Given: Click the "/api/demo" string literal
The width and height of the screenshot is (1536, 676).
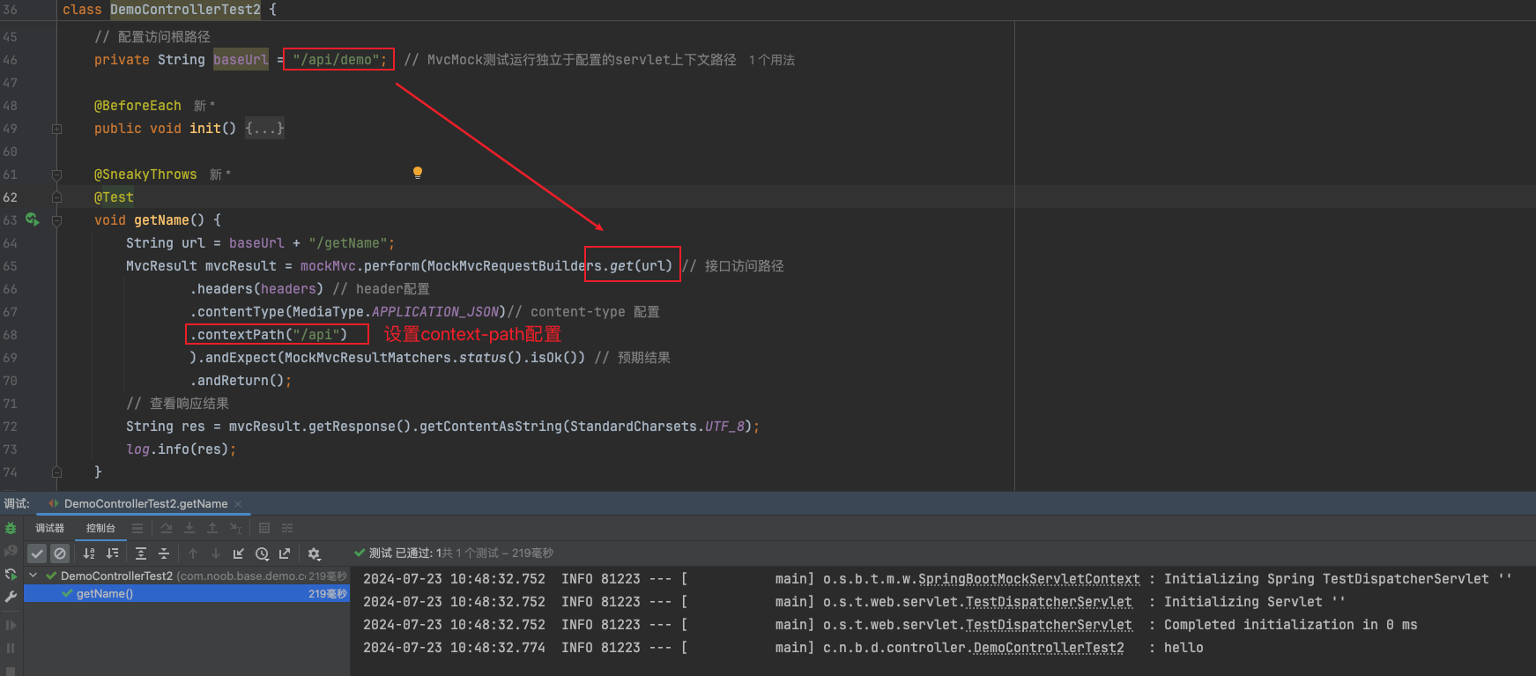Looking at the screenshot, I should [x=336, y=60].
